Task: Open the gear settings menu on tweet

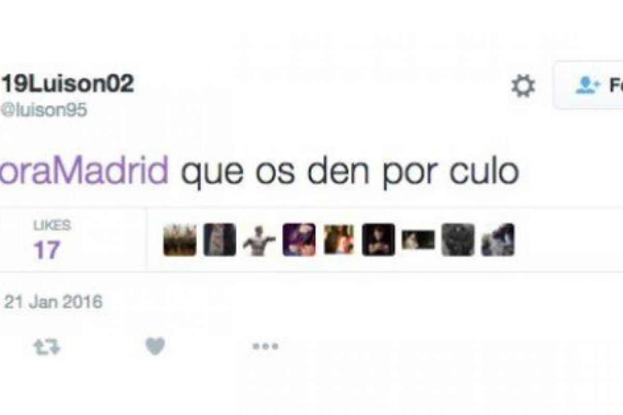Action: [523, 86]
